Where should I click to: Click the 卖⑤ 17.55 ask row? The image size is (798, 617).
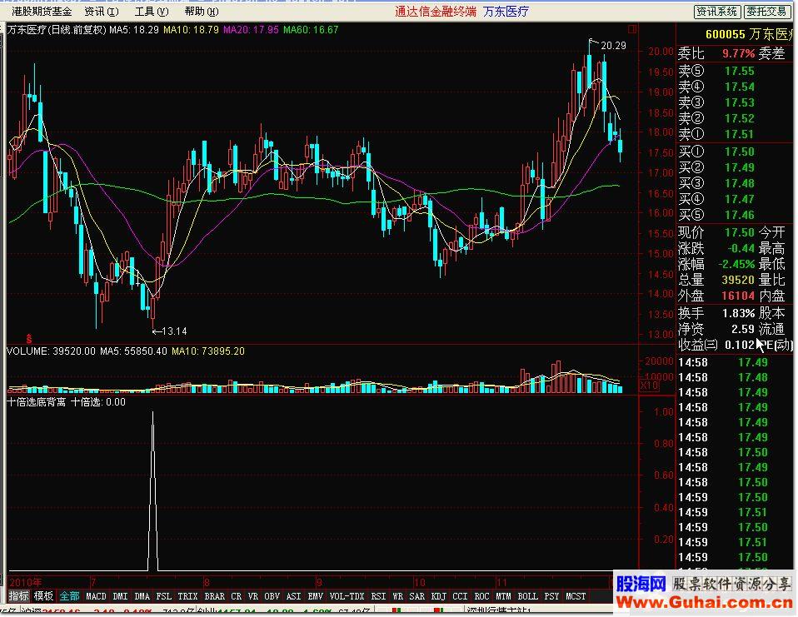[x=716, y=71]
